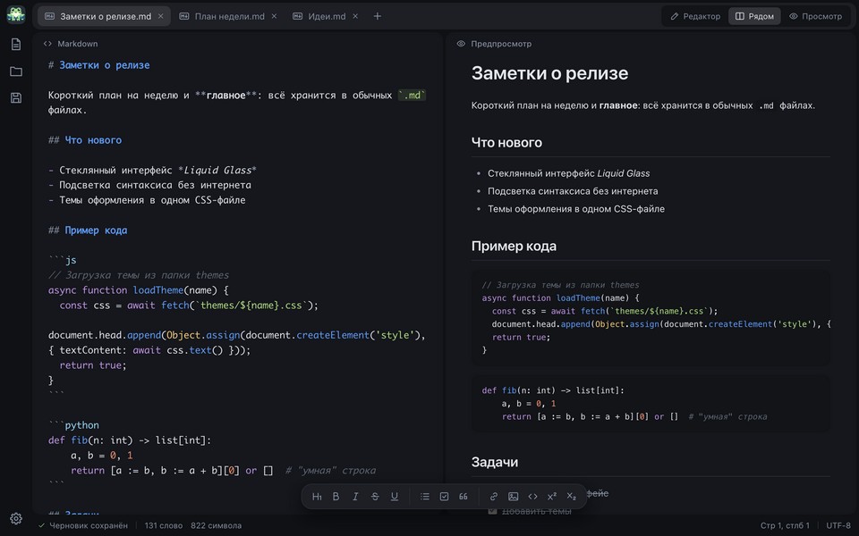The image size is (859, 536).
Task: Open settings gear at sidebar bottom
Action: [x=16, y=518]
